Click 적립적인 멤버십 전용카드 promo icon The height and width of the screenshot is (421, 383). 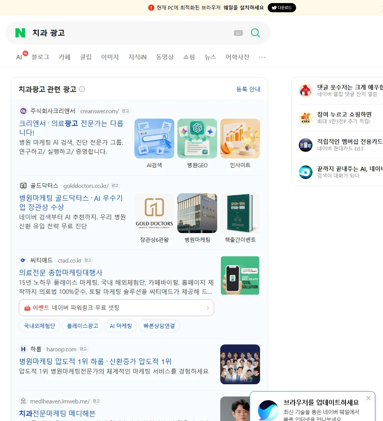[306, 145]
